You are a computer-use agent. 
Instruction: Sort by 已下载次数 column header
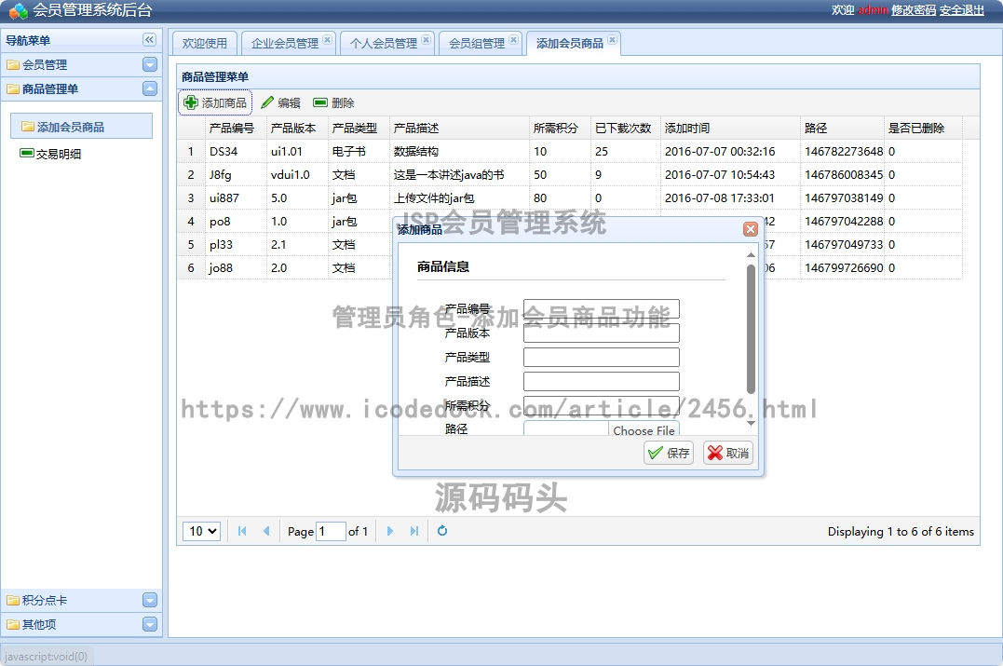[x=626, y=128]
